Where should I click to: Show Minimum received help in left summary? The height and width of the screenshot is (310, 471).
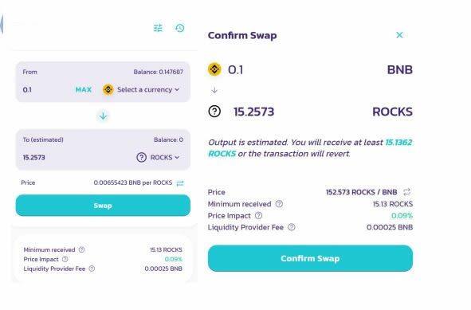point(82,249)
